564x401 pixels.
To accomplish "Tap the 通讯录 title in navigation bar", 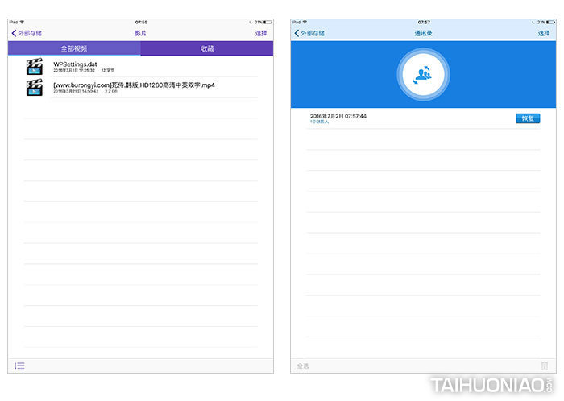I will pyautogui.click(x=423, y=33).
